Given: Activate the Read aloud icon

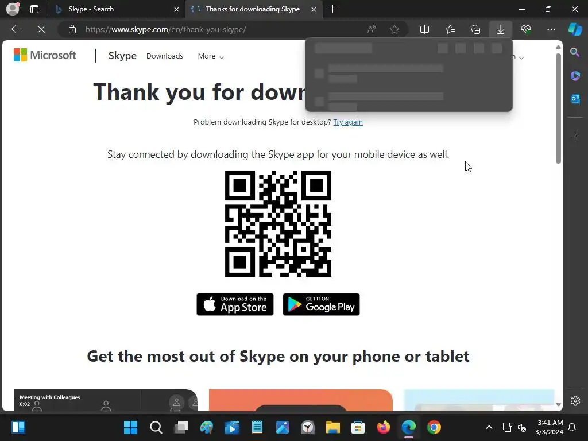Looking at the screenshot, I should 372,29.
